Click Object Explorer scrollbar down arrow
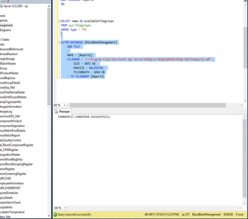 point(49,216)
